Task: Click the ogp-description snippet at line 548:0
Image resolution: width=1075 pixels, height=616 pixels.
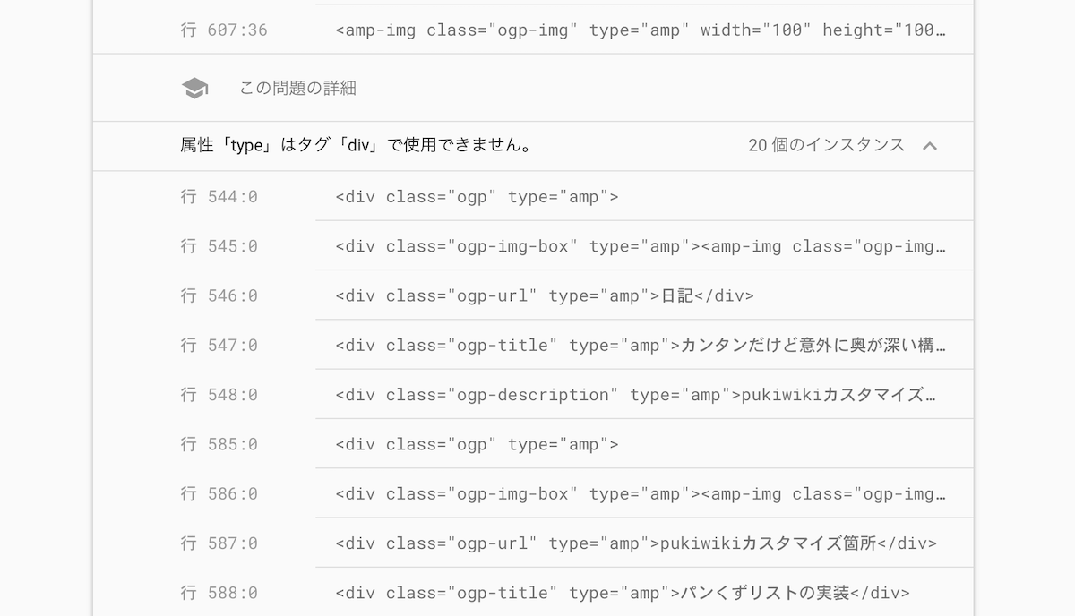Action: 537,394
